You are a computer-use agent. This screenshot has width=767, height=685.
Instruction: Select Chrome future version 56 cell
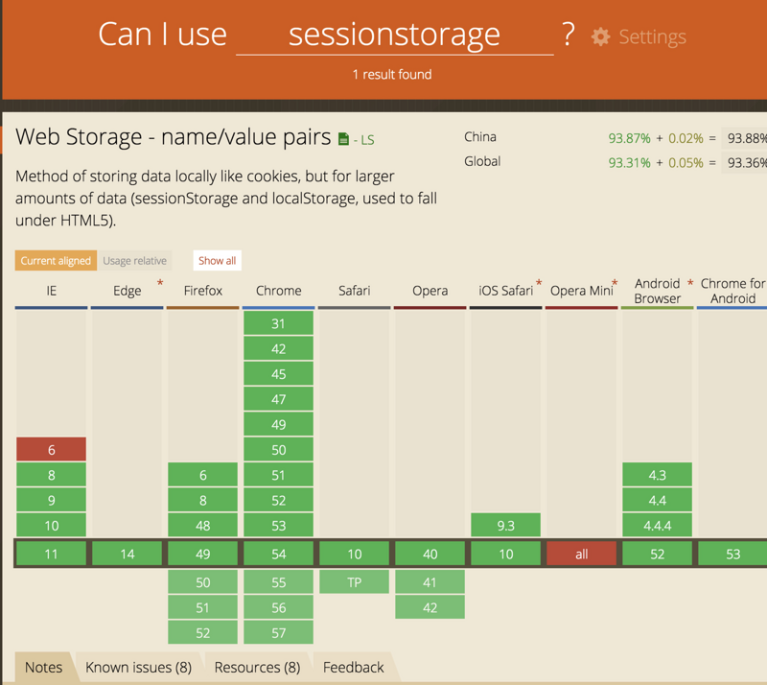(278, 607)
